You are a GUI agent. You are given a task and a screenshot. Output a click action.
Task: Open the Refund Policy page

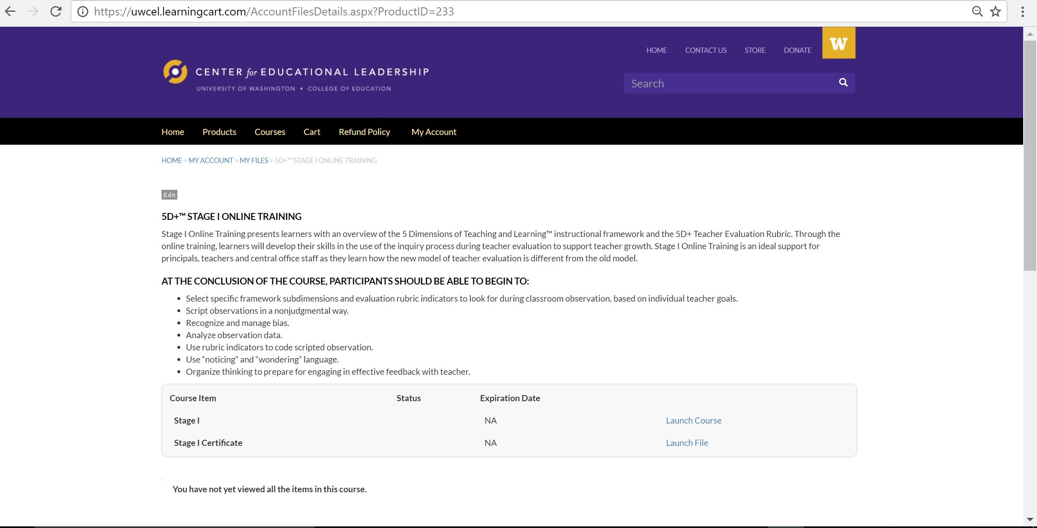364,132
